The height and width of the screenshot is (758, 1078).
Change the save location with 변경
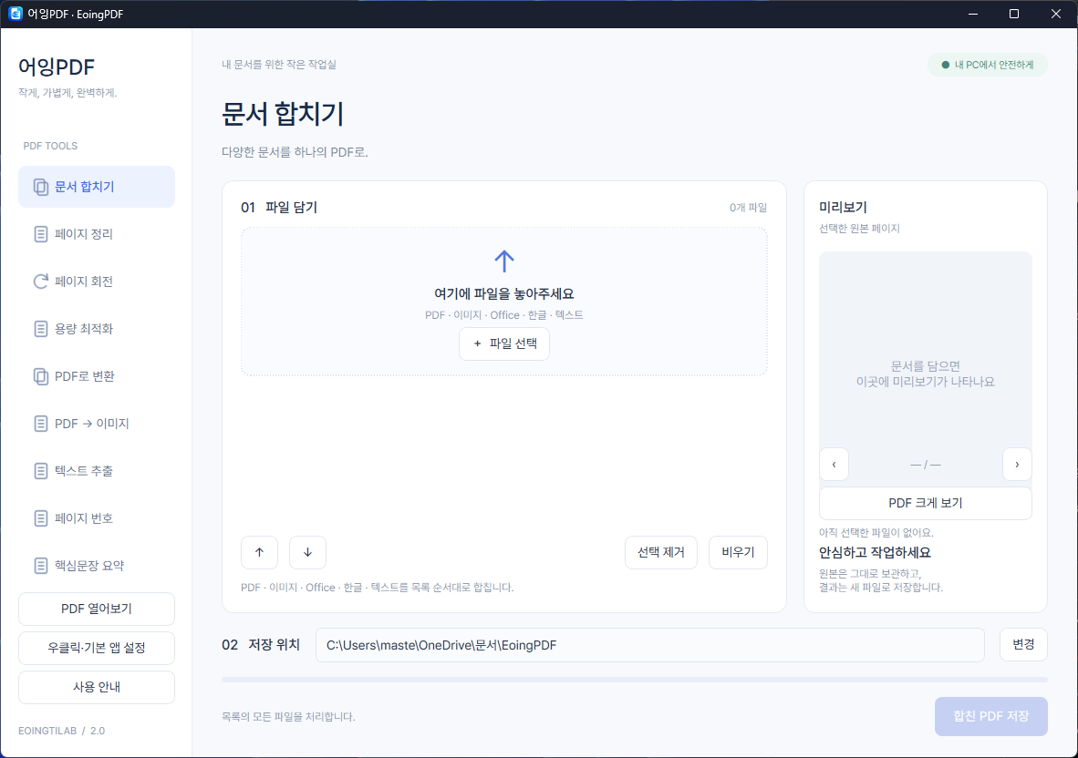(x=1023, y=645)
